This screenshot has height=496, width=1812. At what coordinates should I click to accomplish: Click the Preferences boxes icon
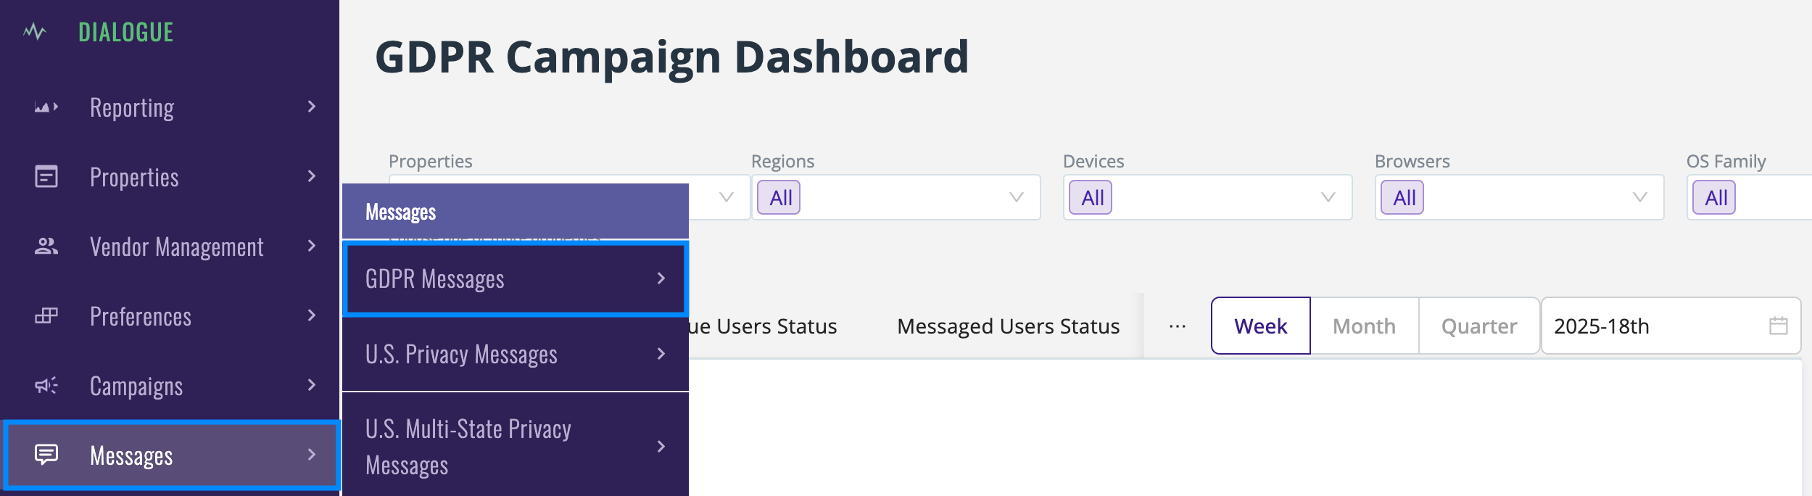46,315
